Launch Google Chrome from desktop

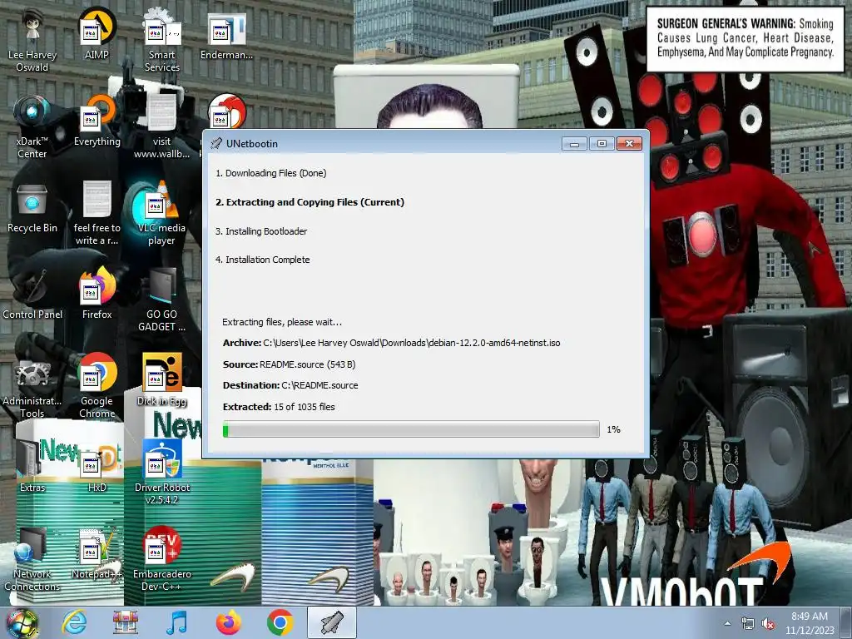coord(97,385)
